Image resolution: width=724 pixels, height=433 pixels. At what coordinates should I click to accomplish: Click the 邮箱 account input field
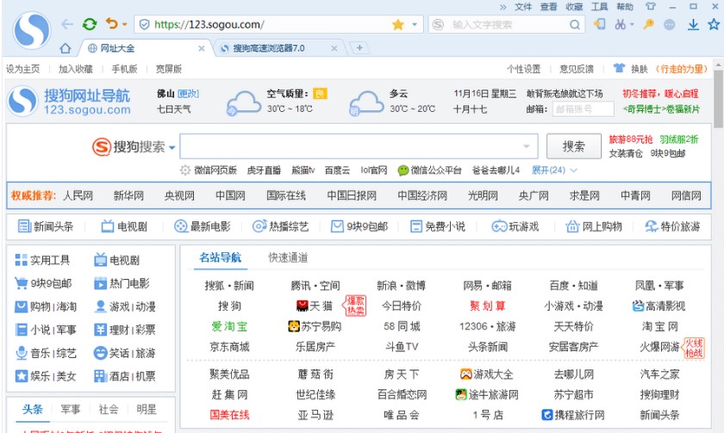point(584,109)
